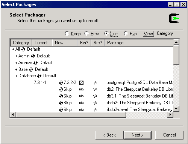Click the libdb2-devel package description
This screenshot has width=188, height=144.
[139, 109]
